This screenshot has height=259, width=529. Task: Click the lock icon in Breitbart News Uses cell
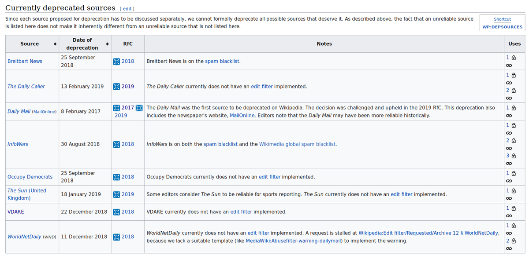[514, 58]
